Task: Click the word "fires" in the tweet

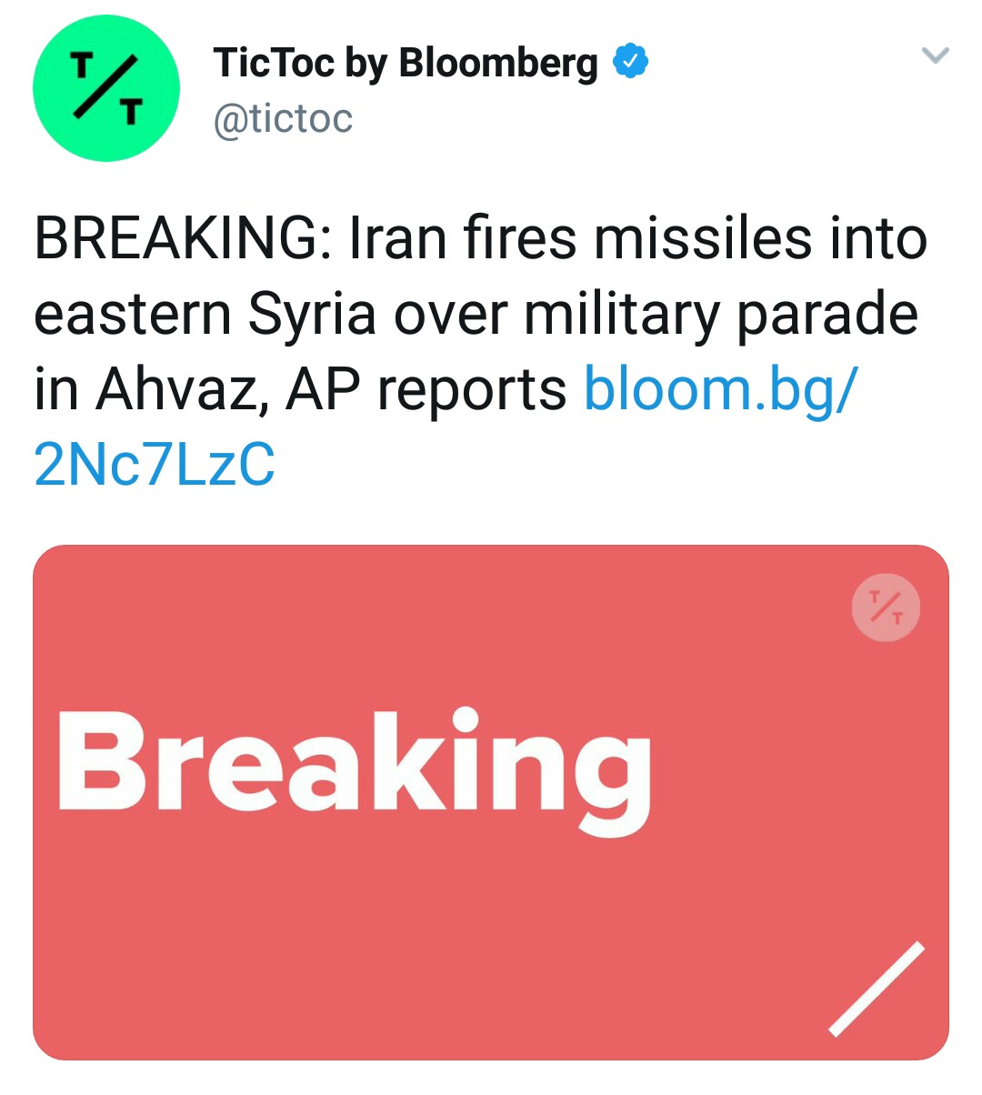Action: (519, 239)
